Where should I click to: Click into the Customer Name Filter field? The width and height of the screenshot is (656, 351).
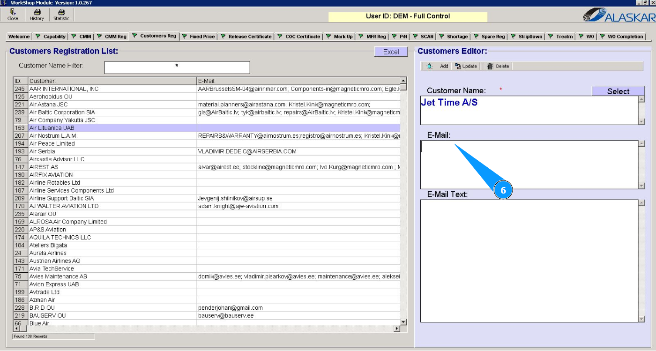click(177, 67)
